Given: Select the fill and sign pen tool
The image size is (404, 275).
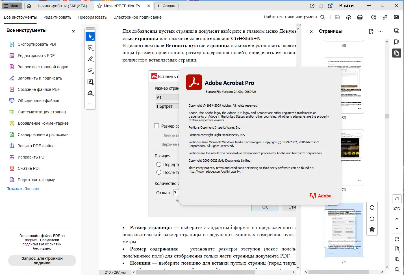Looking at the screenshot, I should coord(90,93).
